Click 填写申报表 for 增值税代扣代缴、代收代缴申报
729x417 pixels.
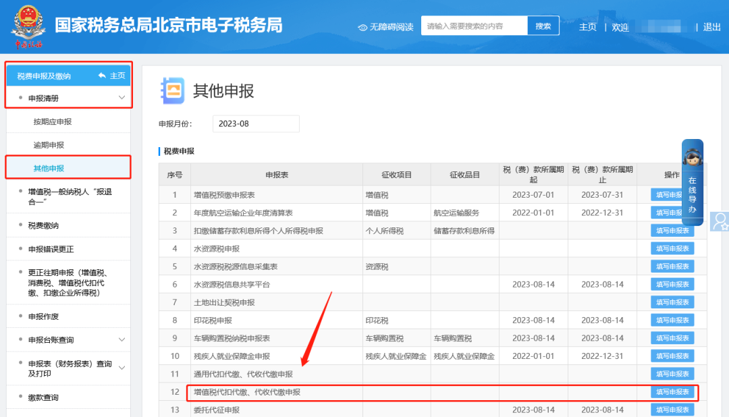672,391
